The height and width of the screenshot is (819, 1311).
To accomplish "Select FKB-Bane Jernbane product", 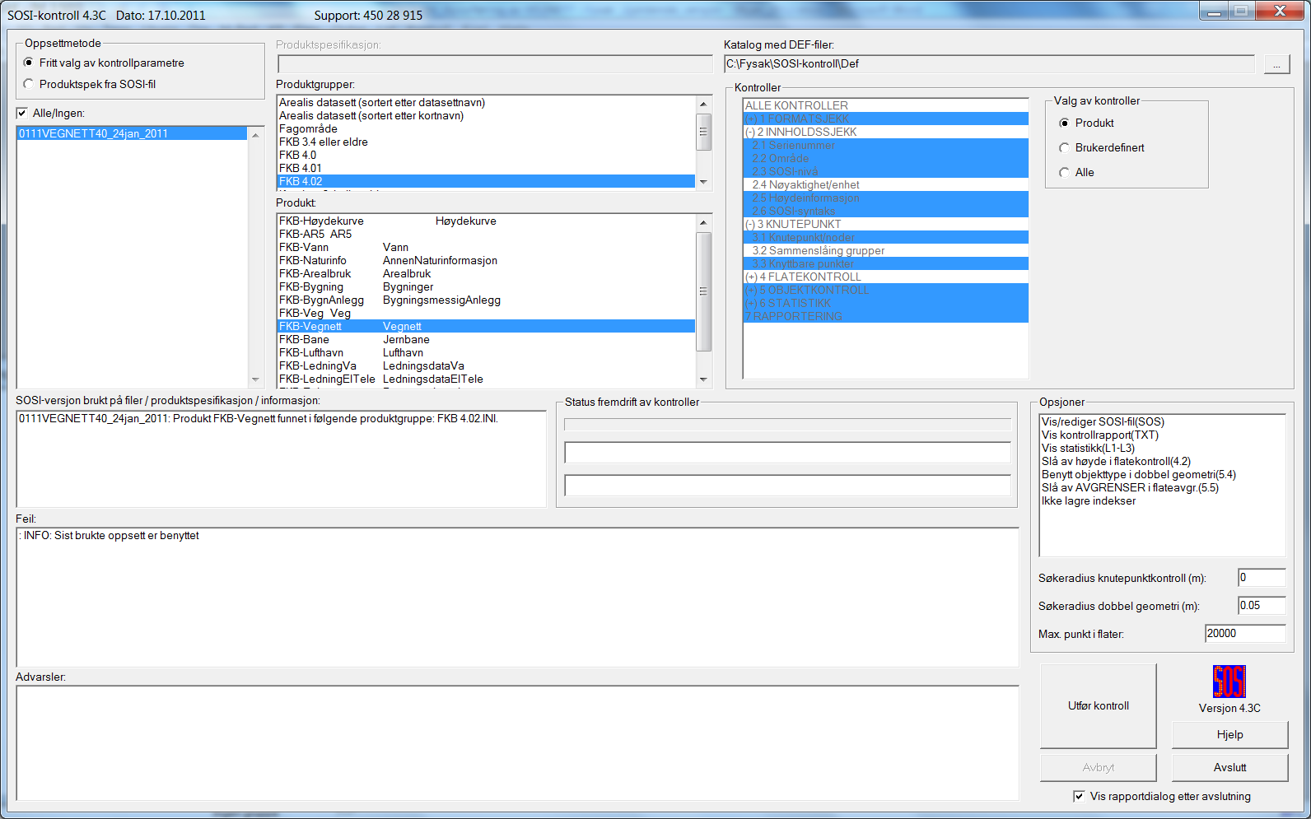I will [487, 339].
